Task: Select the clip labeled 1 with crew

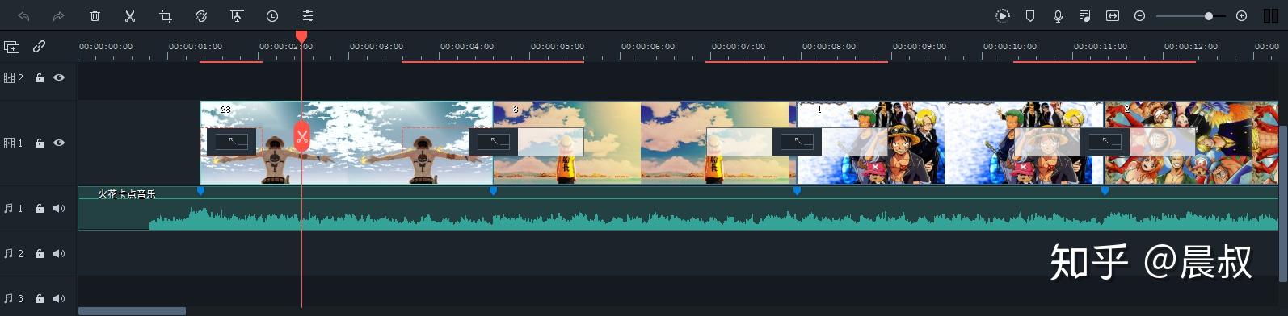Action: (950, 143)
